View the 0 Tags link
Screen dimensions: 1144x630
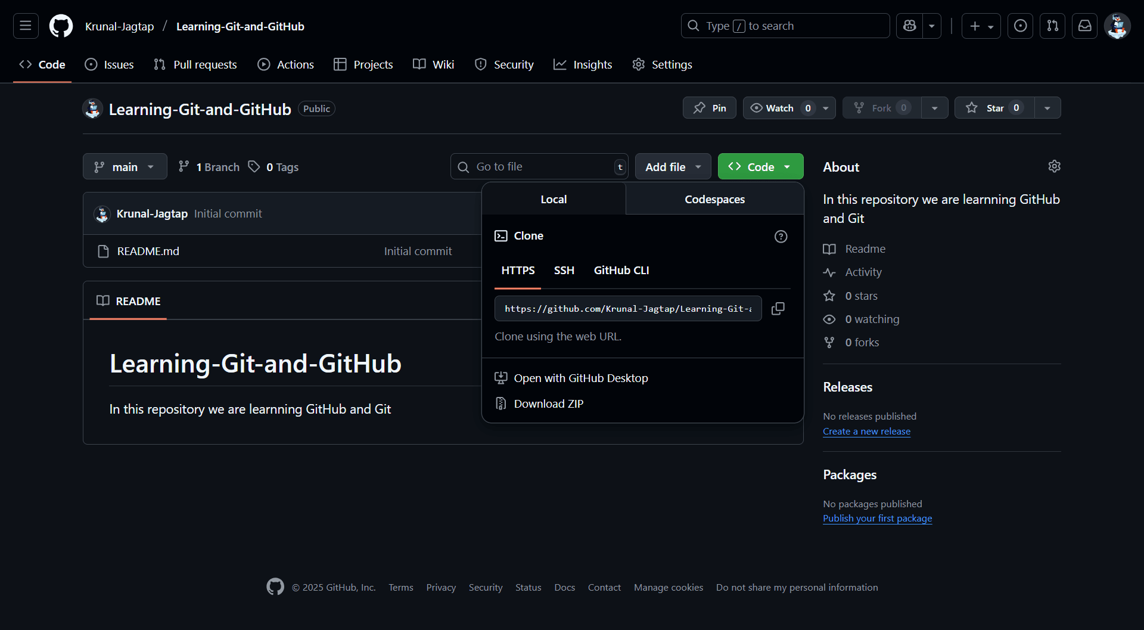pos(274,167)
